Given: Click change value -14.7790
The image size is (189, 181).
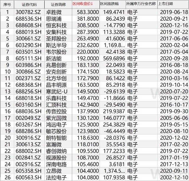Looking at the screenshot, I should click(x=114, y=25).
